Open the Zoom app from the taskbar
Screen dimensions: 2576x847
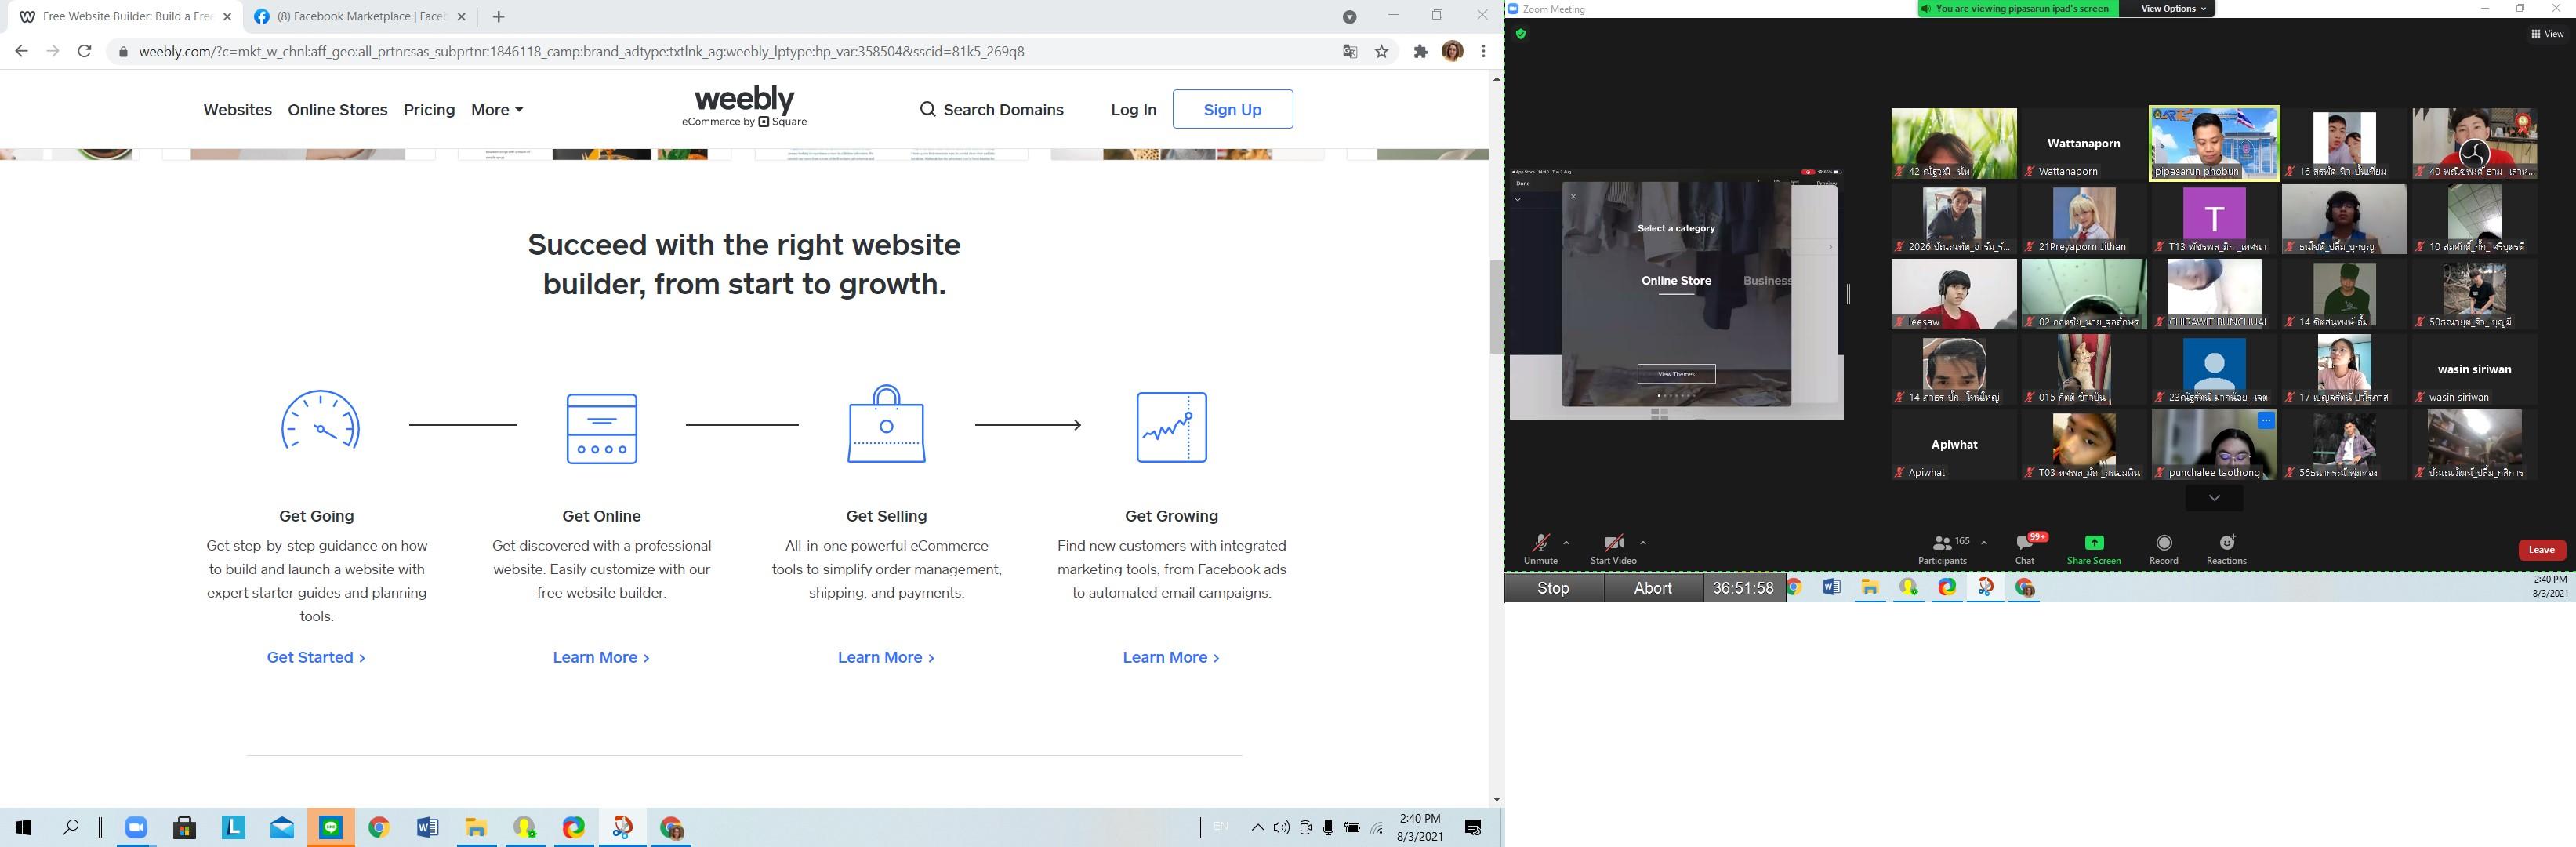coord(136,827)
